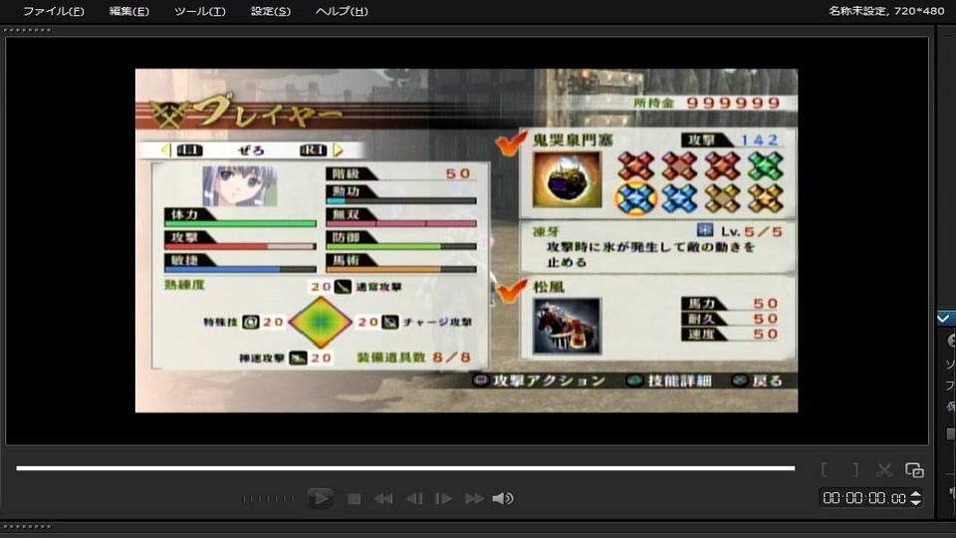Click the yellow right arrow beside R1
The width and height of the screenshot is (956, 538).
339,150
